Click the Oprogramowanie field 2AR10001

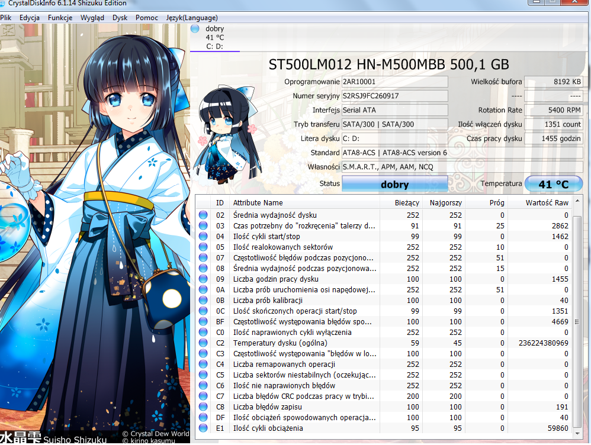click(x=394, y=82)
